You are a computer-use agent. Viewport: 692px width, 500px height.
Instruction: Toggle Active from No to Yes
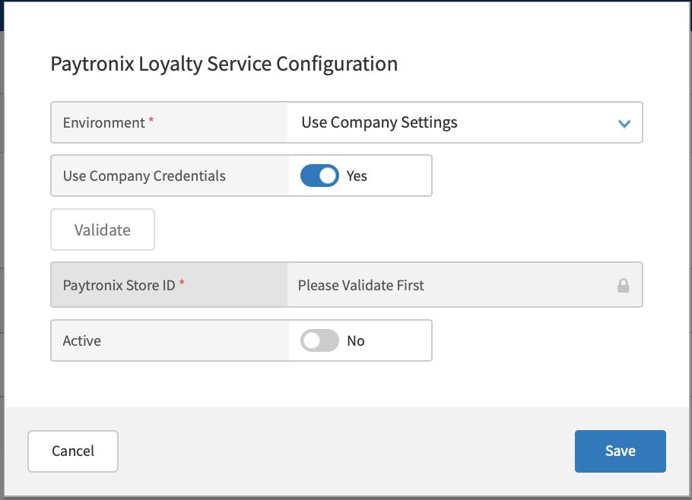[x=319, y=340]
